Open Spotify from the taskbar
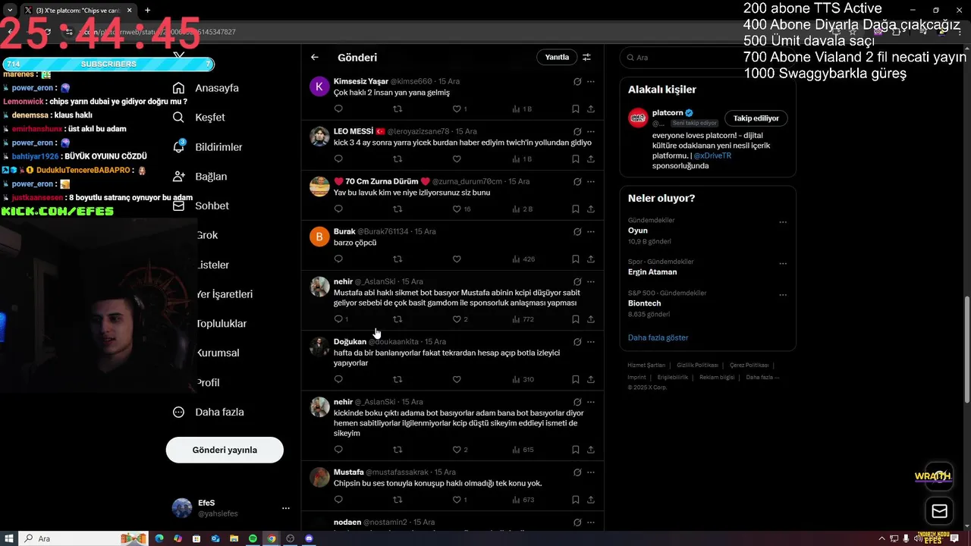971x546 pixels. pos(253,538)
